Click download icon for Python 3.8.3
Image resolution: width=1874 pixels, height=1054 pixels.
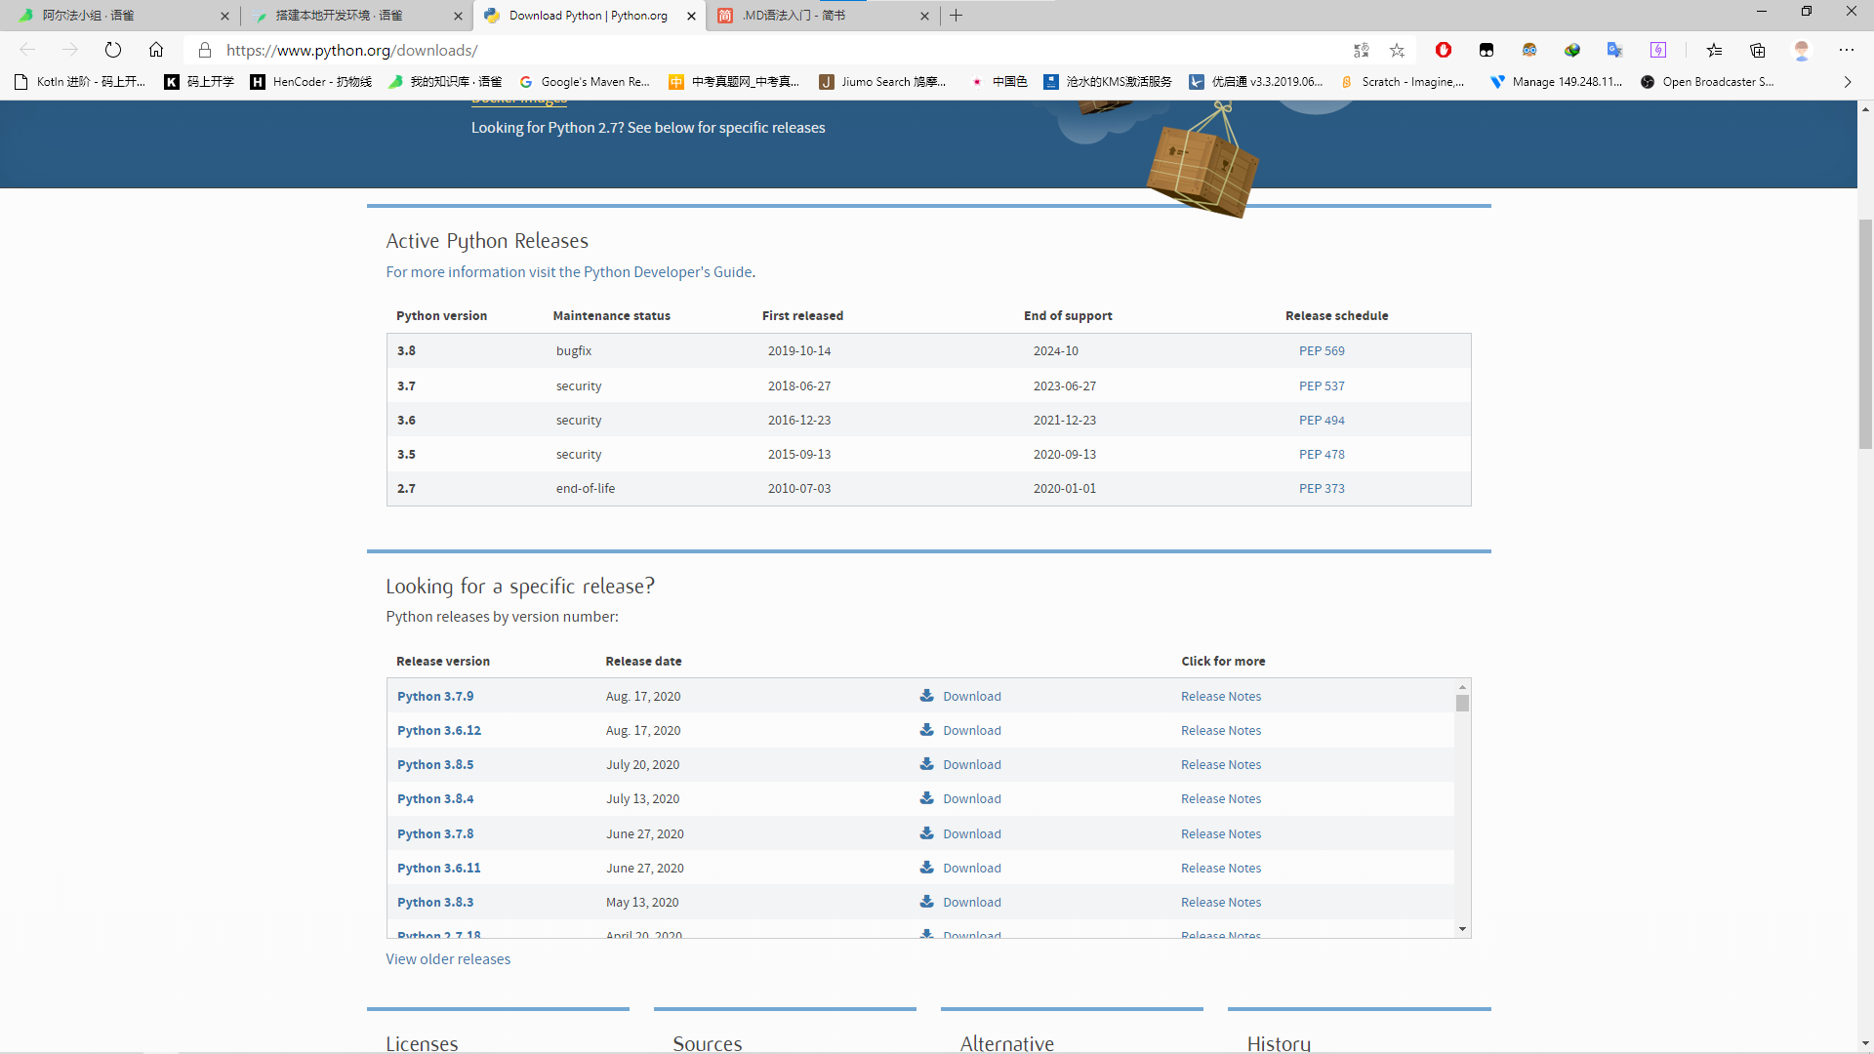(x=927, y=902)
